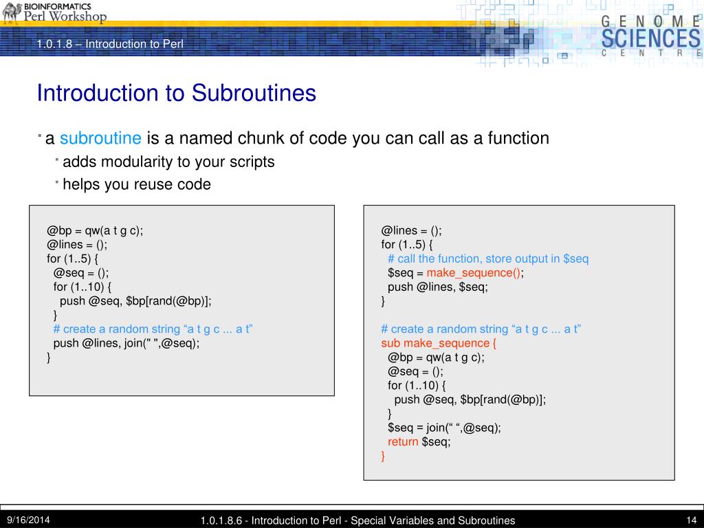Viewport: 704px width, 528px height.
Task: Click the bullet 'adds modularity to your scripts'
Action: coord(168,162)
